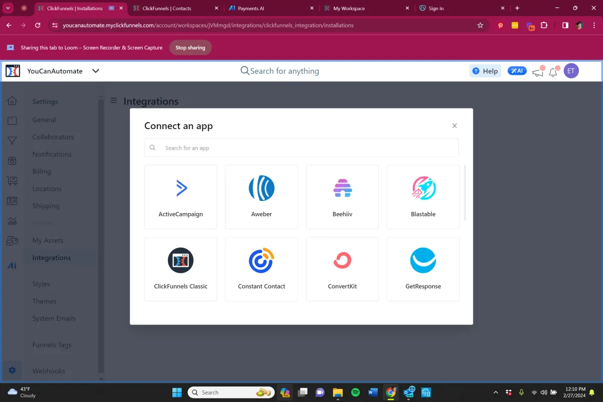Open General settings in sidebar
Viewport: 603px width, 402px height.
tap(44, 120)
